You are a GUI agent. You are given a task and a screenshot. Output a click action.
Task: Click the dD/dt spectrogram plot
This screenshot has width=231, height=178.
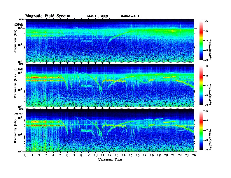[110, 85]
